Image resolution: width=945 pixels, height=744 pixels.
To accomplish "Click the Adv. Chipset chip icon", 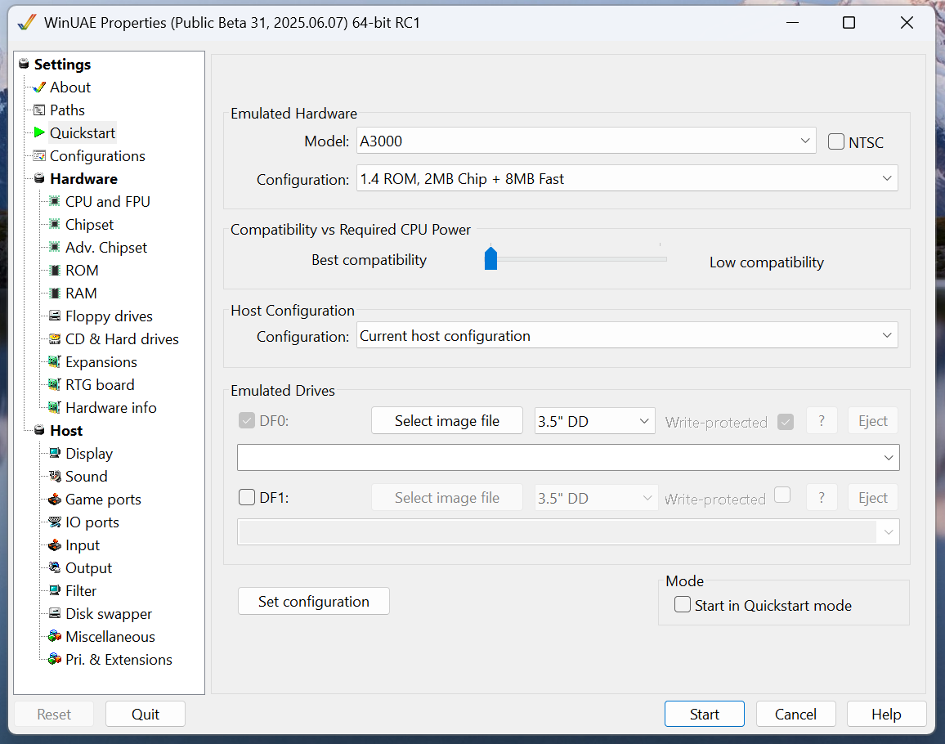I will click(x=54, y=247).
